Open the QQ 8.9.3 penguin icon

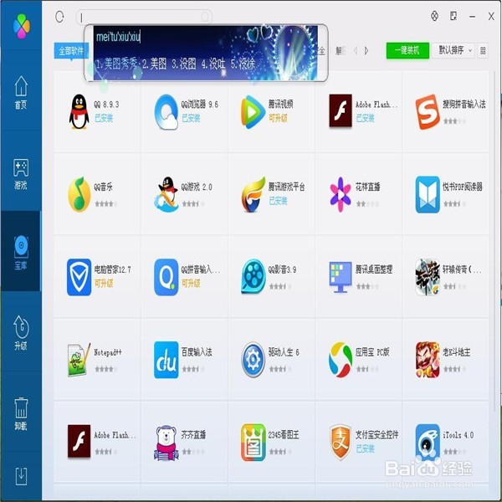tap(79, 112)
